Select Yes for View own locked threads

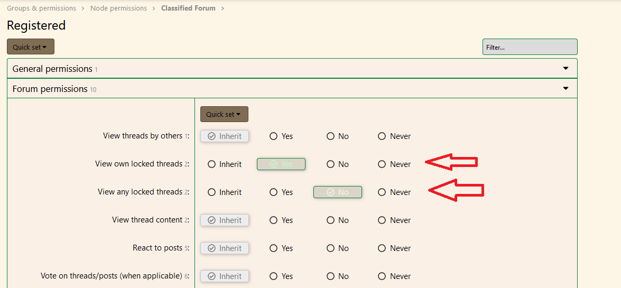(x=281, y=164)
